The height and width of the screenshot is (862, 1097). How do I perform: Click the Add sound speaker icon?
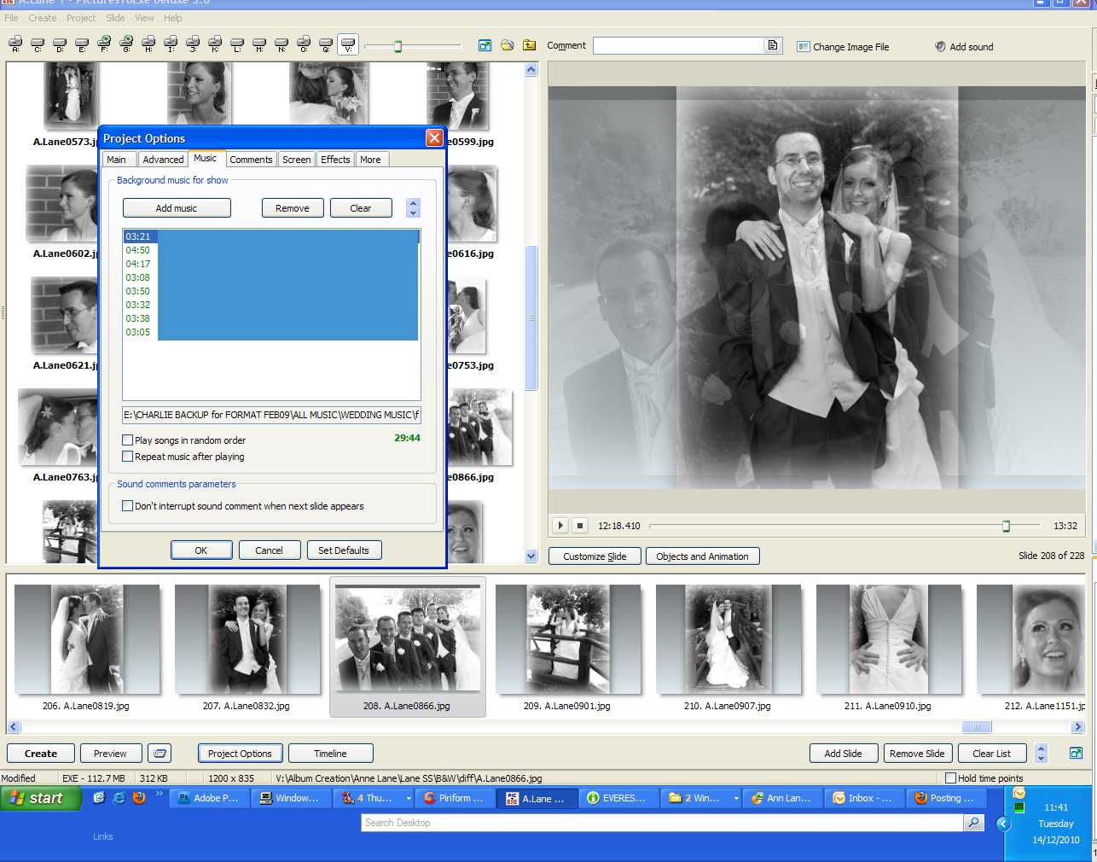point(940,47)
